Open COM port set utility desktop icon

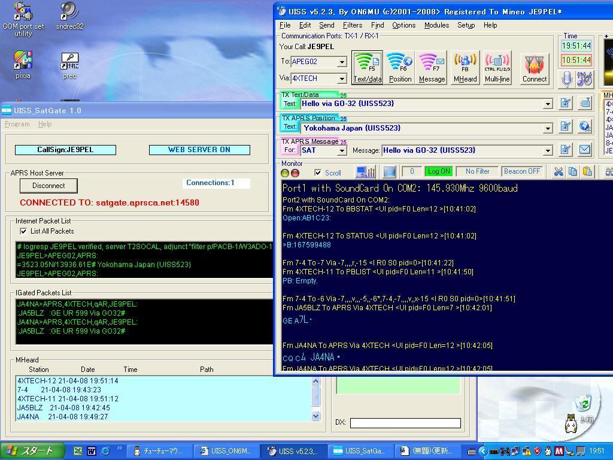pyautogui.click(x=23, y=20)
